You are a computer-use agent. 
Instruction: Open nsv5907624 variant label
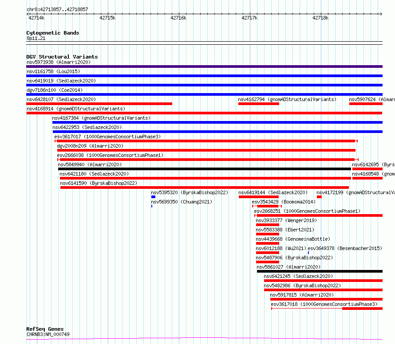click(372, 99)
